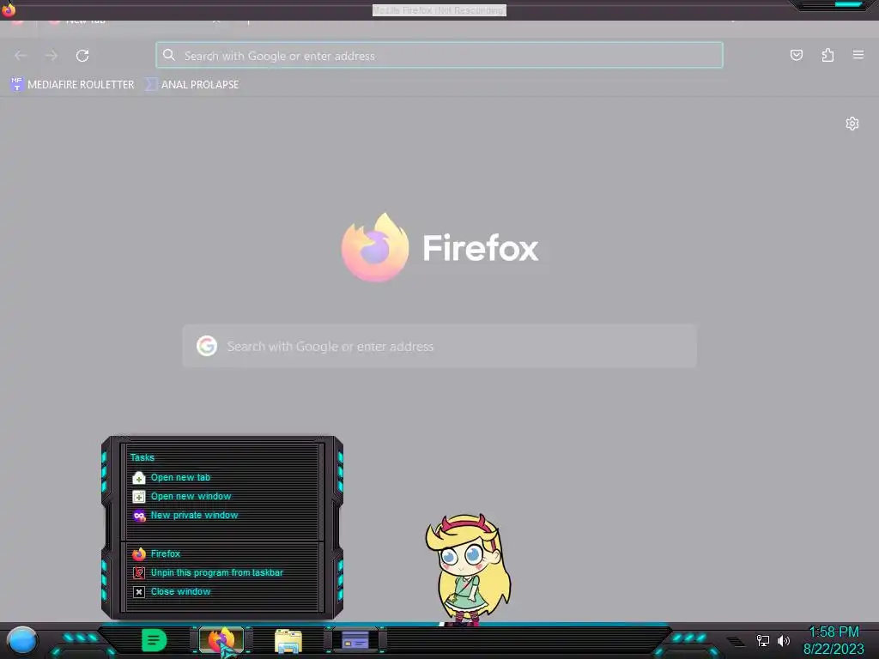Open the MEDIAFIRE ROULETTER bookmark

73,85
